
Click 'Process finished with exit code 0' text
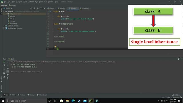pos(27,72)
